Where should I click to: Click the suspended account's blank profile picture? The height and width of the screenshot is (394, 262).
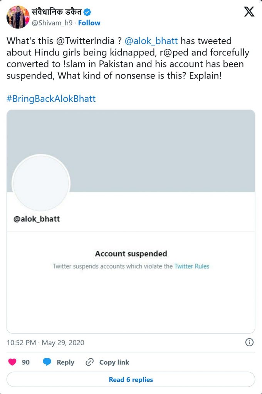coord(41,183)
